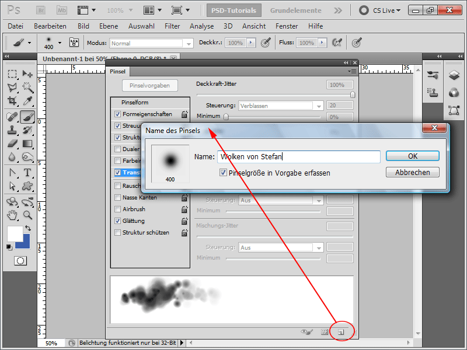Open the Bearbeiten menu
Image resolution: width=467 pixels, height=350 pixels.
(50, 26)
